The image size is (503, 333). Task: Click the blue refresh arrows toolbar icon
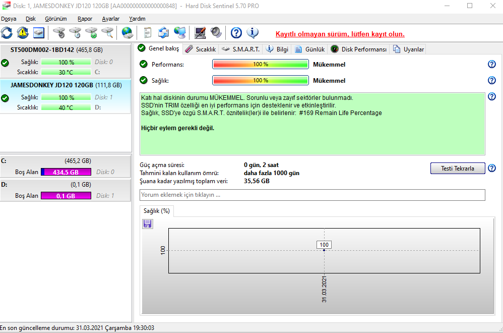coord(7,33)
